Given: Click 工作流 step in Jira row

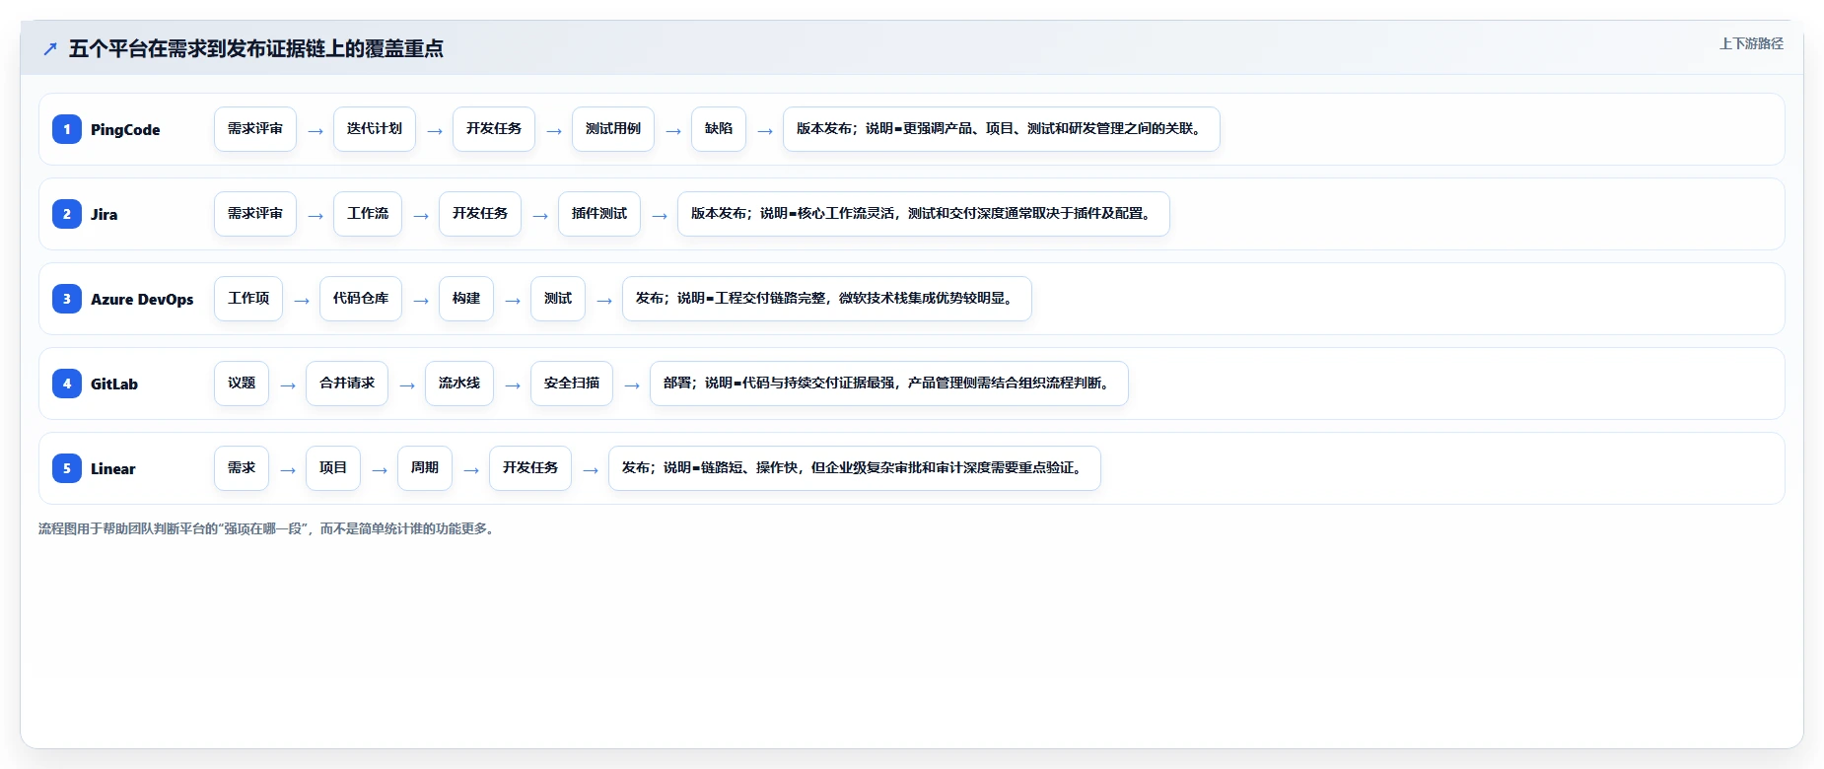Looking at the screenshot, I should (x=368, y=214).
